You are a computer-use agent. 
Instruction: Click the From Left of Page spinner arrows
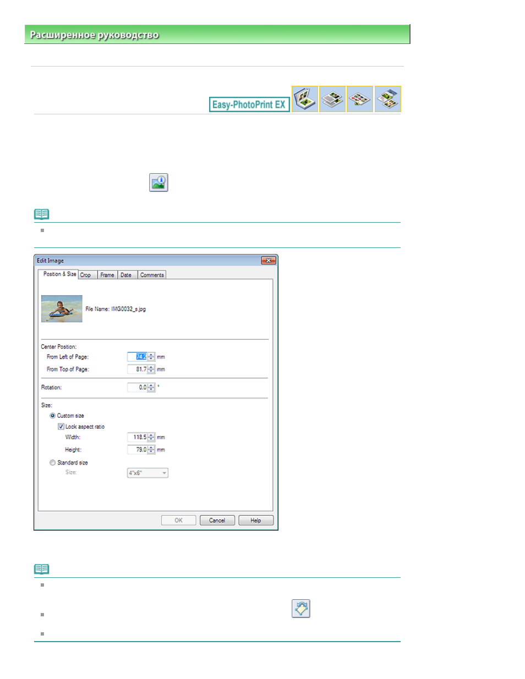pyautogui.click(x=151, y=357)
